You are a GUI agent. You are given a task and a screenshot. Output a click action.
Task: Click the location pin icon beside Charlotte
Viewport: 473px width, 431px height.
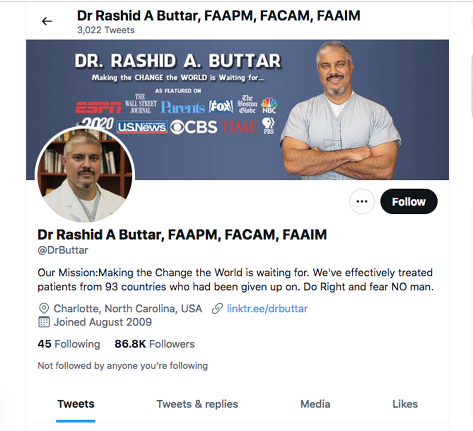click(44, 308)
